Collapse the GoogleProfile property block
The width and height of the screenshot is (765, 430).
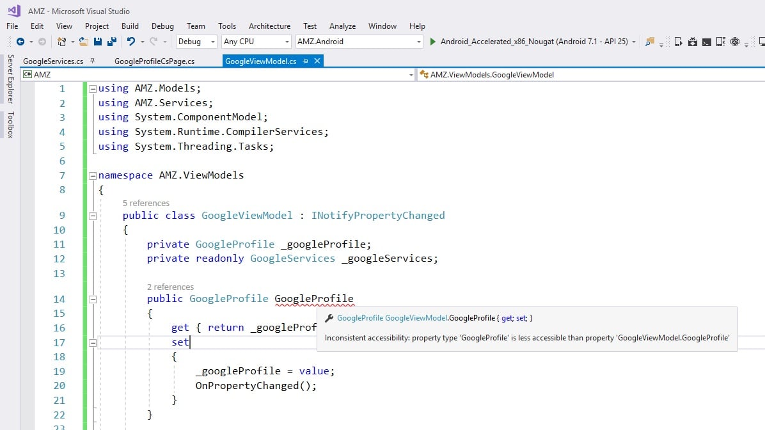point(93,299)
